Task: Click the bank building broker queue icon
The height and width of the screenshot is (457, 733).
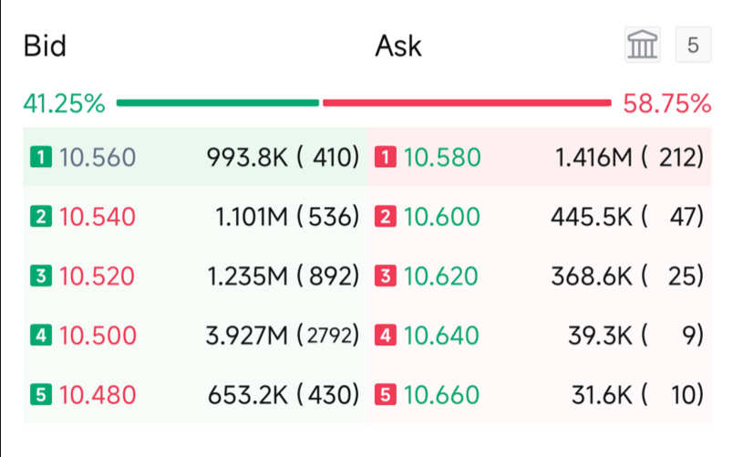Action: [x=643, y=45]
